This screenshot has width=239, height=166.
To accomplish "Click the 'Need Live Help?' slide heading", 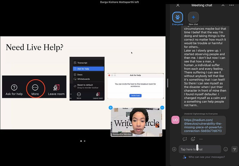I will (x=34, y=47).
